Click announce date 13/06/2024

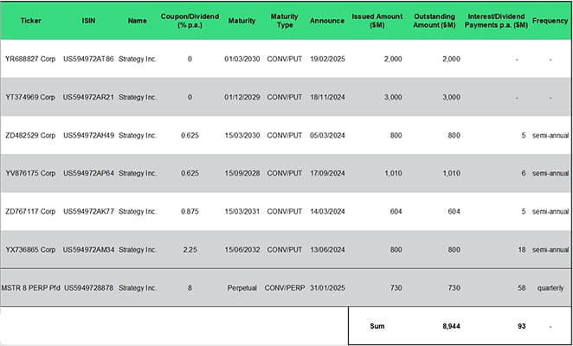tap(327, 249)
